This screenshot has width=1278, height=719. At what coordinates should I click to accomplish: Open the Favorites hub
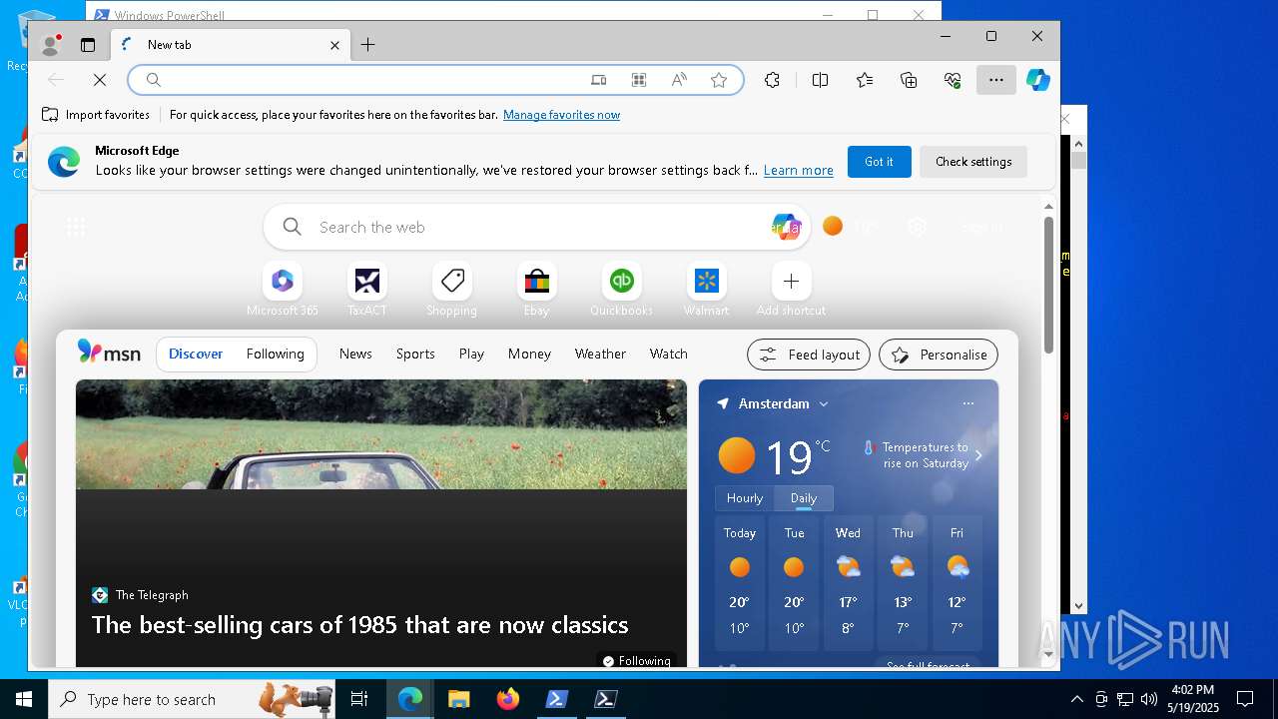tap(865, 80)
